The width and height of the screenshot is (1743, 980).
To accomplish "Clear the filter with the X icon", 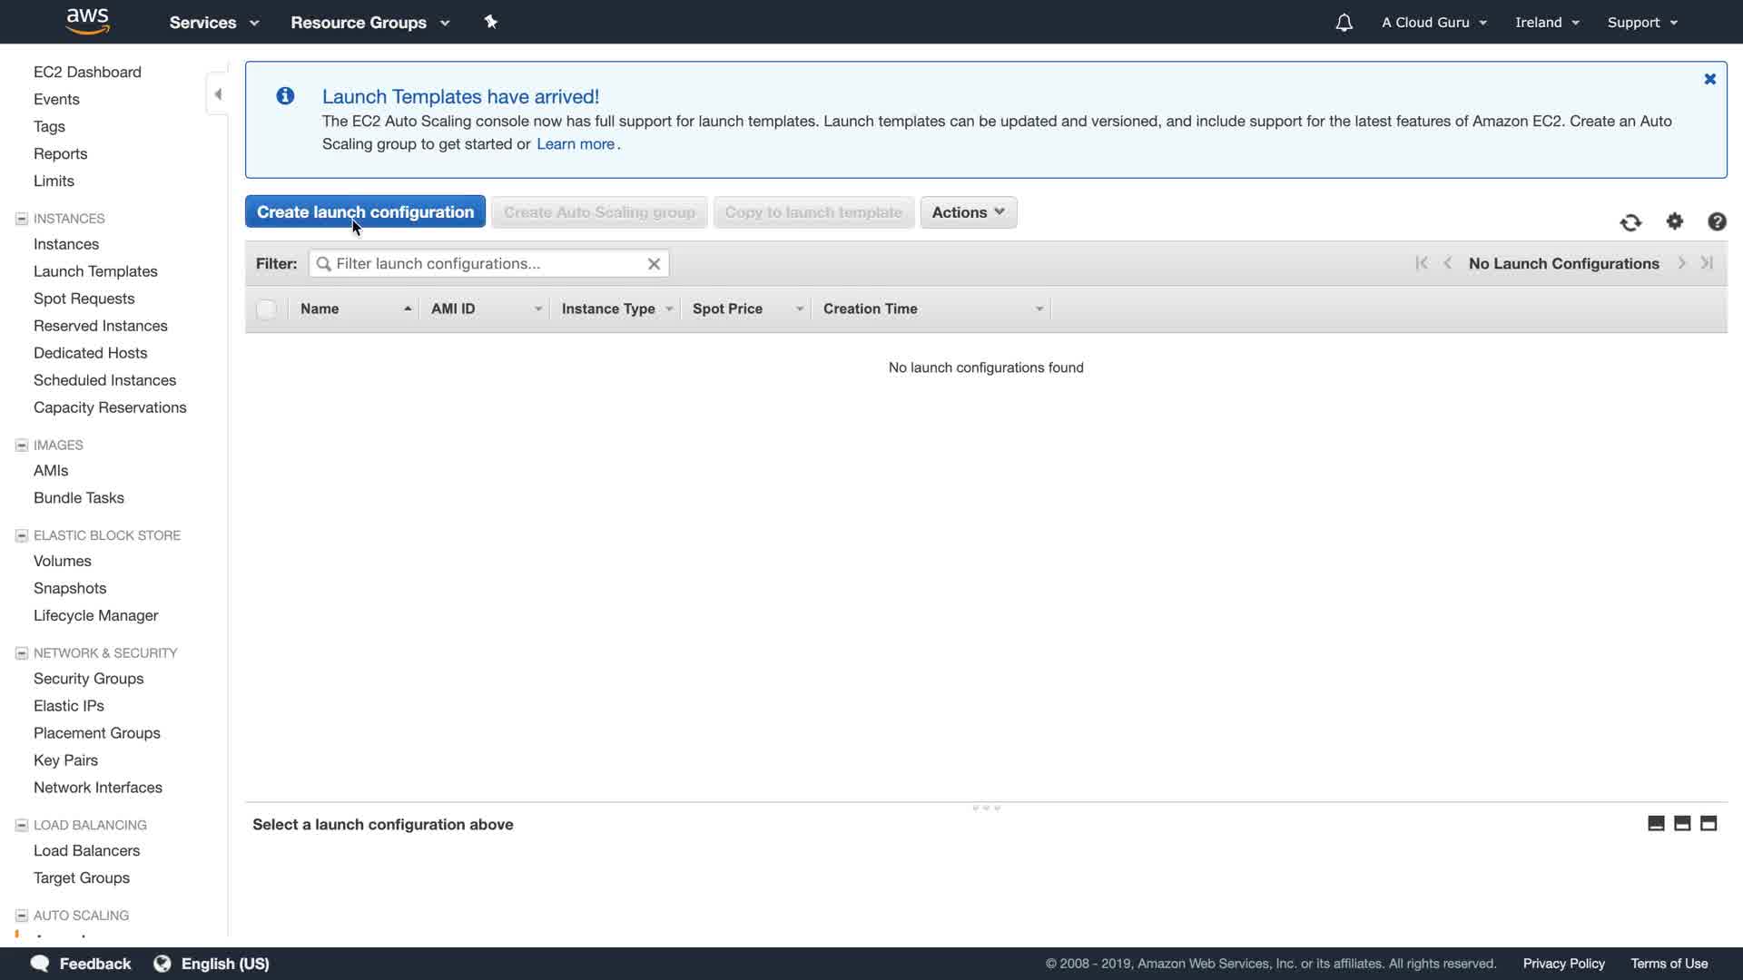I will (654, 264).
